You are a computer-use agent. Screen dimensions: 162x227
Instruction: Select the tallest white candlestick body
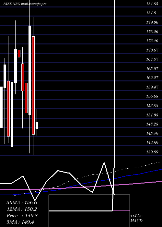click(30, 70)
